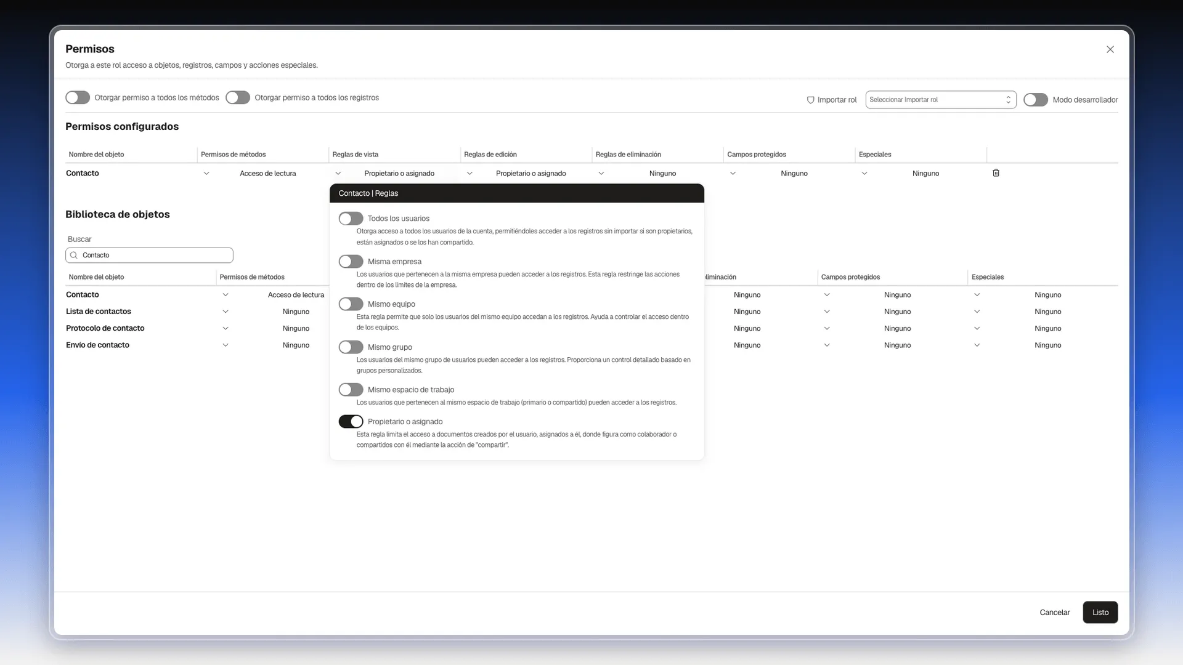Close the Permisos dialog
The height and width of the screenshot is (665, 1183).
[x=1110, y=49]
